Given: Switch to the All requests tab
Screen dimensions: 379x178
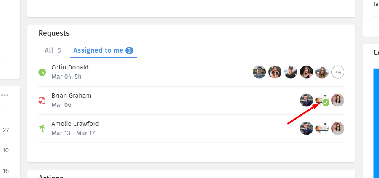Looking at the screenshot, I should pos(53,50).
